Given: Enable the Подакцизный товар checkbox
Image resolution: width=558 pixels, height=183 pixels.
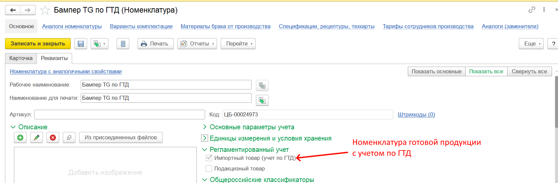Looking at the screenshot, I should (209, 168).
